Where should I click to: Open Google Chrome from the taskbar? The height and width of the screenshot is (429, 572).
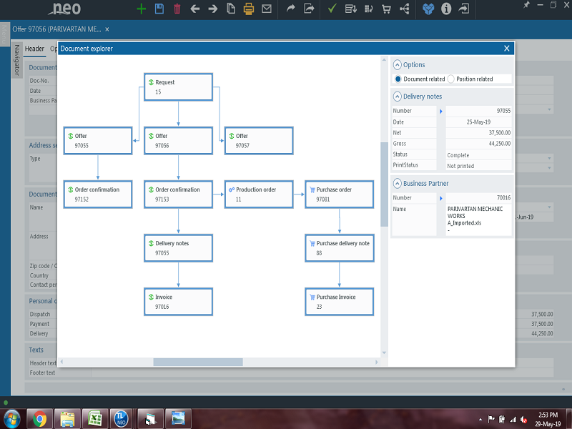pos(39,418)
